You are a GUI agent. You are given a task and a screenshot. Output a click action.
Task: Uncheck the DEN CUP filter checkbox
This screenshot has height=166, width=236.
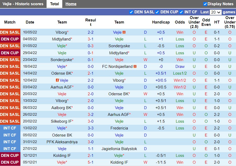(x=157, y=12)
